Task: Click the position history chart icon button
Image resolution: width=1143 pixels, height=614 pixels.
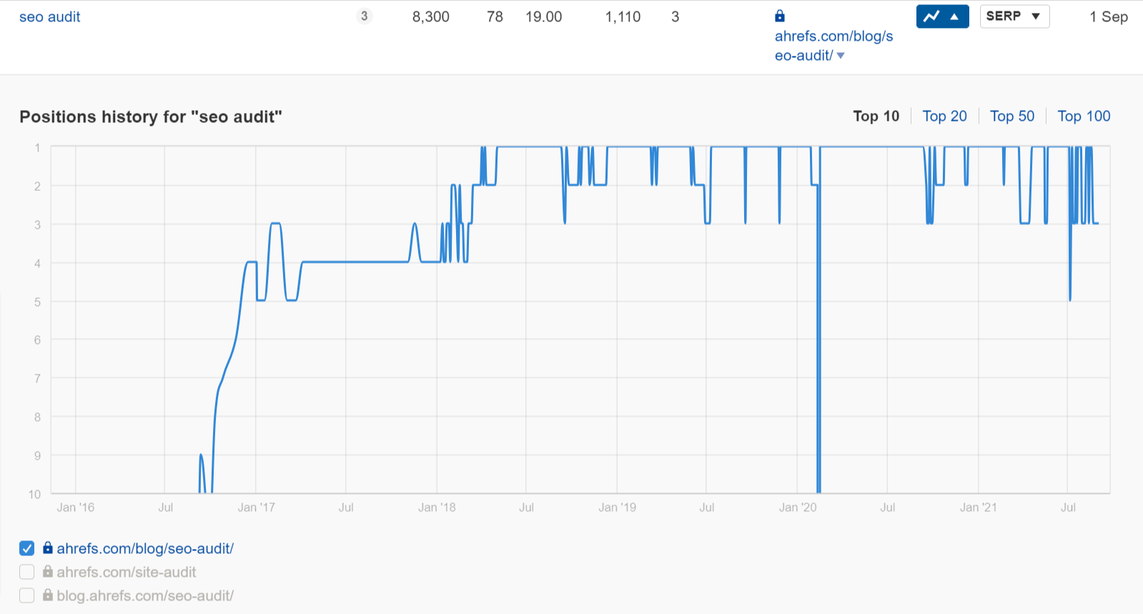Action: 931,16
